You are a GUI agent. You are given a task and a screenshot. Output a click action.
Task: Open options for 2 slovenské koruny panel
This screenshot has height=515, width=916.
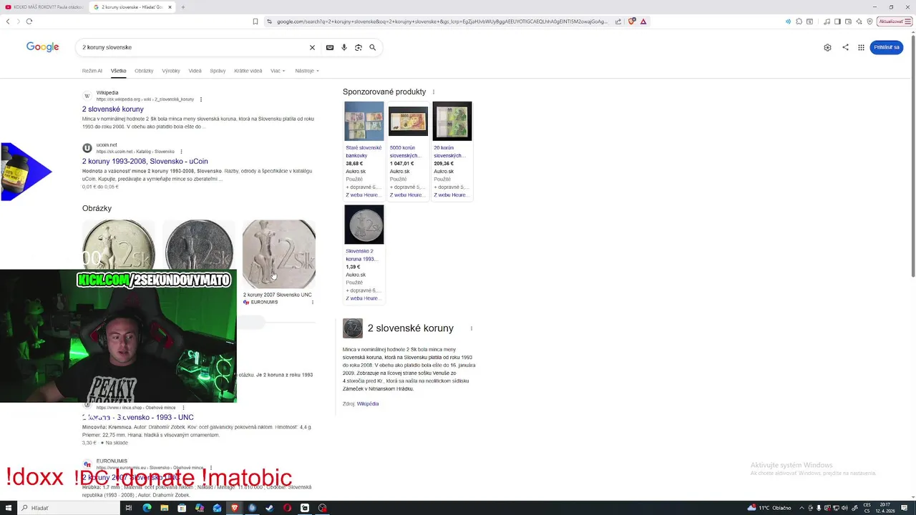click(x=471, y=328)
